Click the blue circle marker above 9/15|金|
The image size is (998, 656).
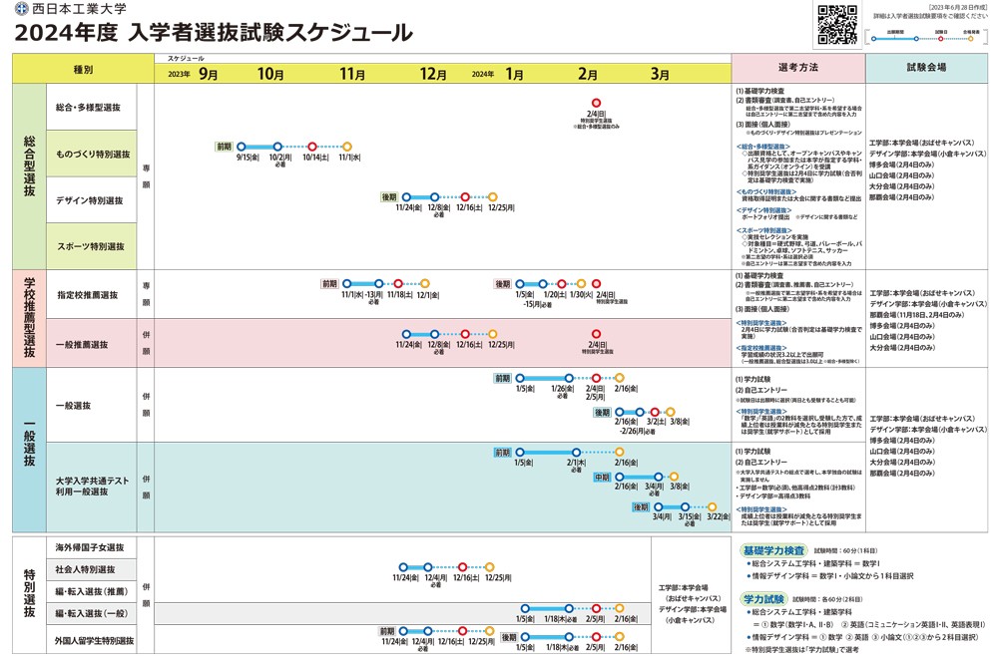point(242,147)
